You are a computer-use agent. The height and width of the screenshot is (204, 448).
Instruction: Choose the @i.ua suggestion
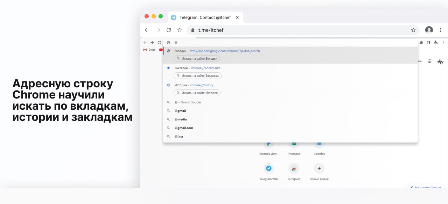[290, 136]
